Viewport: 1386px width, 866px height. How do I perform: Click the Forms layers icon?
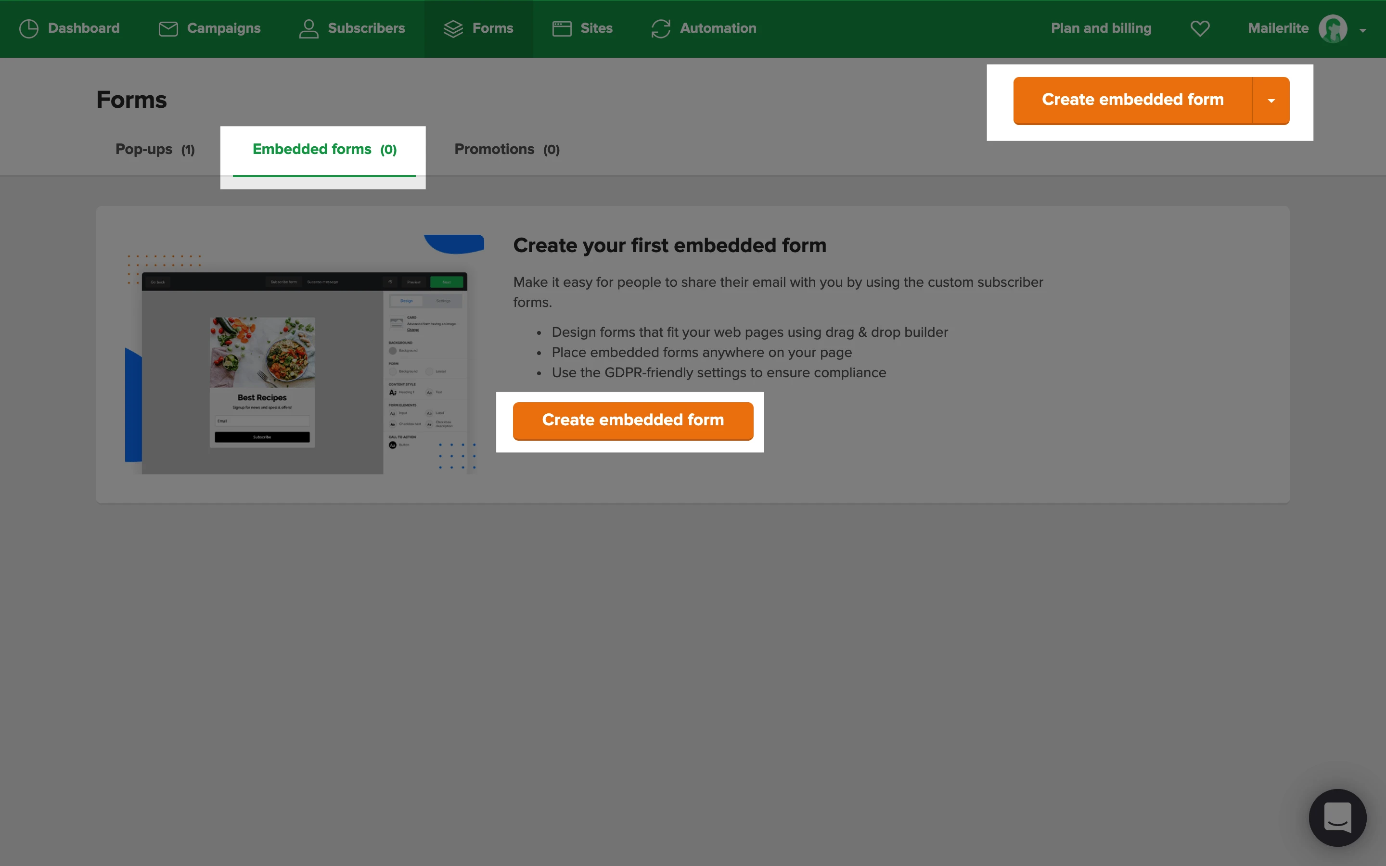click(453, 29)
